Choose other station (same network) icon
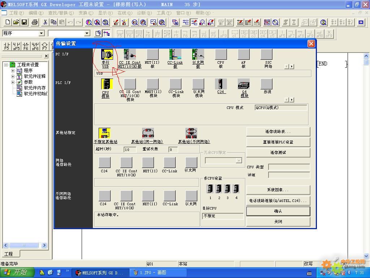This screenshot has width=370, height=278. click(x=148, y=133)
